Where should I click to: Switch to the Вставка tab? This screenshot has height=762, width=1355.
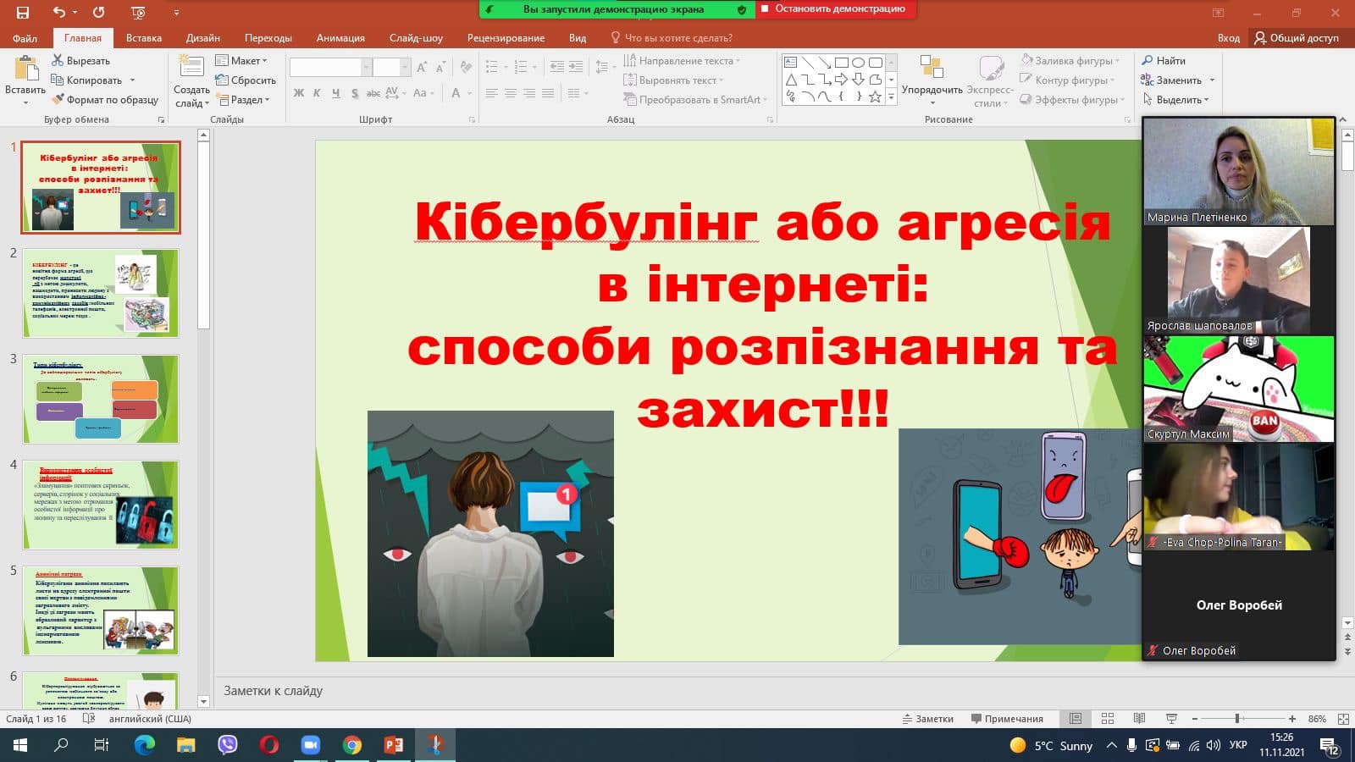pyautogui.click(x=144, y=38)
